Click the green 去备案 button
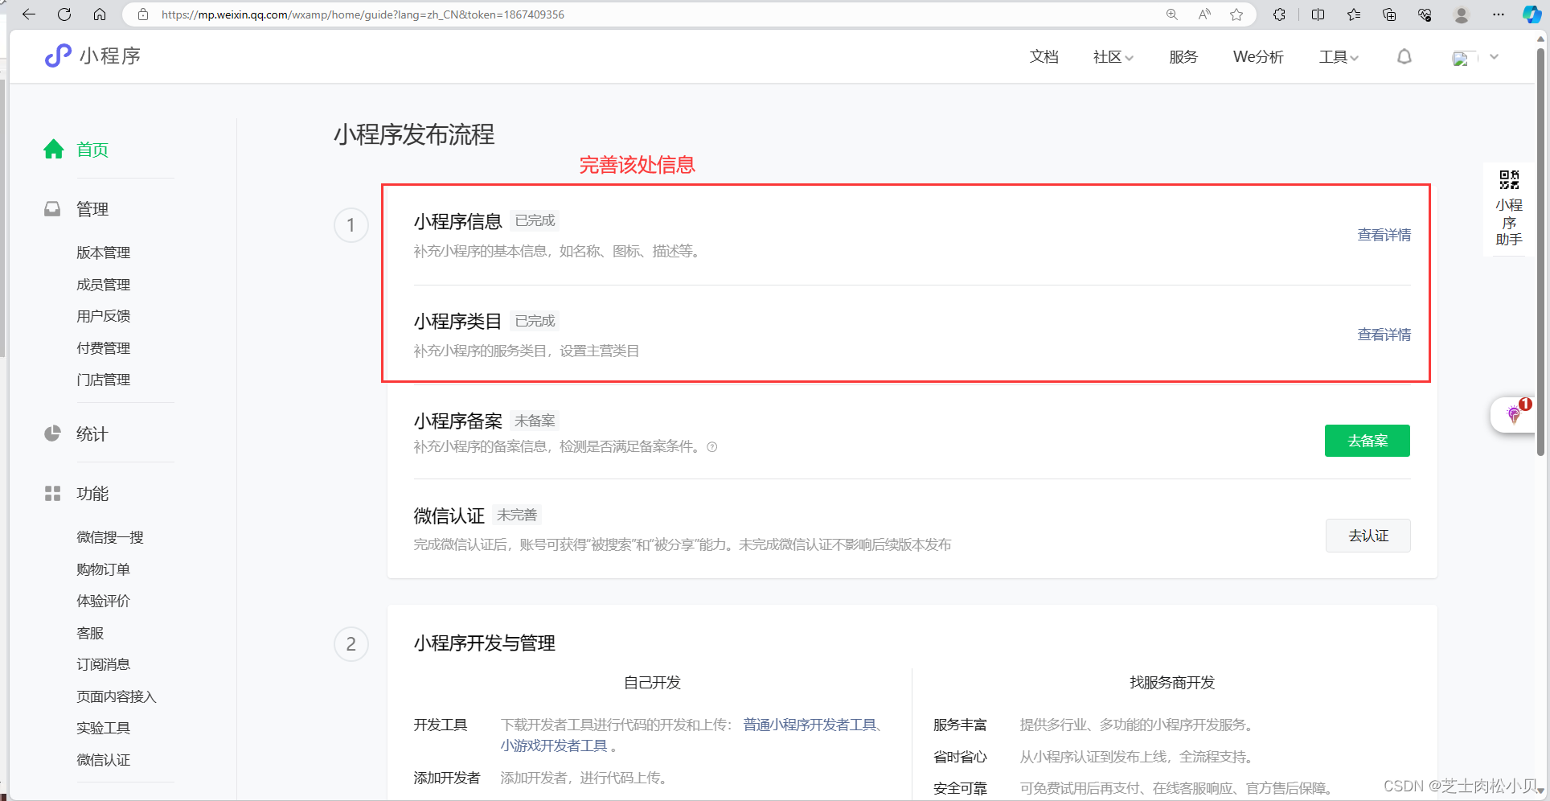1550x801 pixels. point(1367,441)
